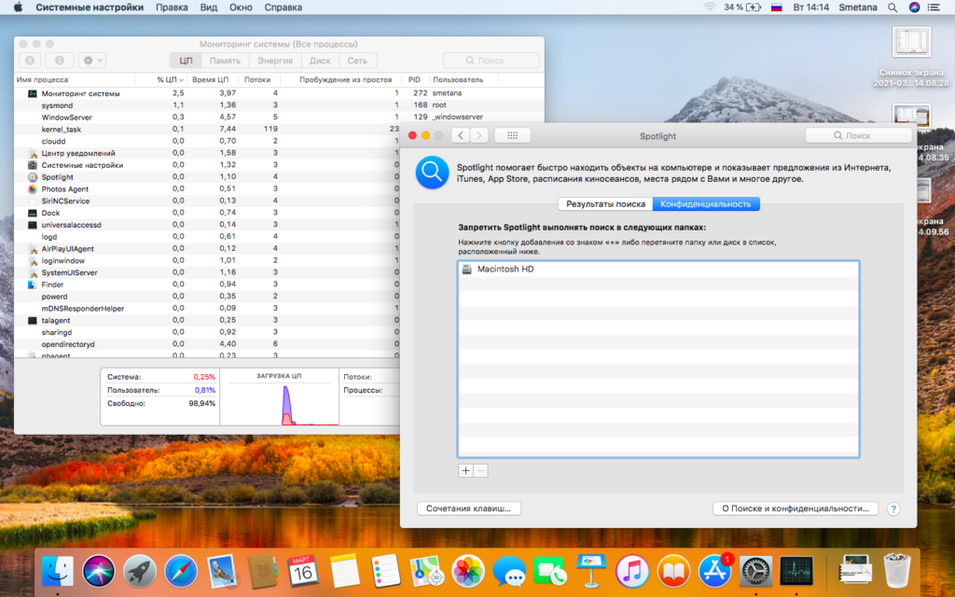Open Launchpad rocket icon in Dock
955x597 pixels.
pyautogui.click(x=140, y=572)
